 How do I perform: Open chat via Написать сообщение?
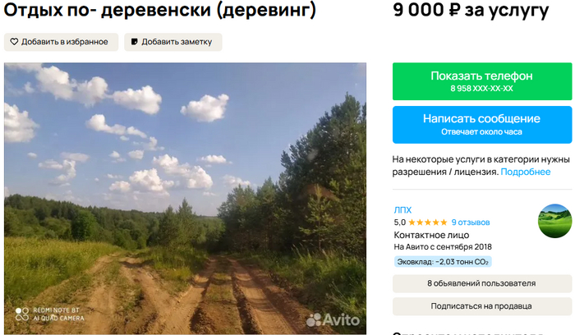coord(482,125)
